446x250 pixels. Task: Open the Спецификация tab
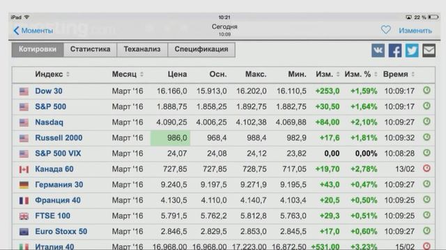point(201,49)
